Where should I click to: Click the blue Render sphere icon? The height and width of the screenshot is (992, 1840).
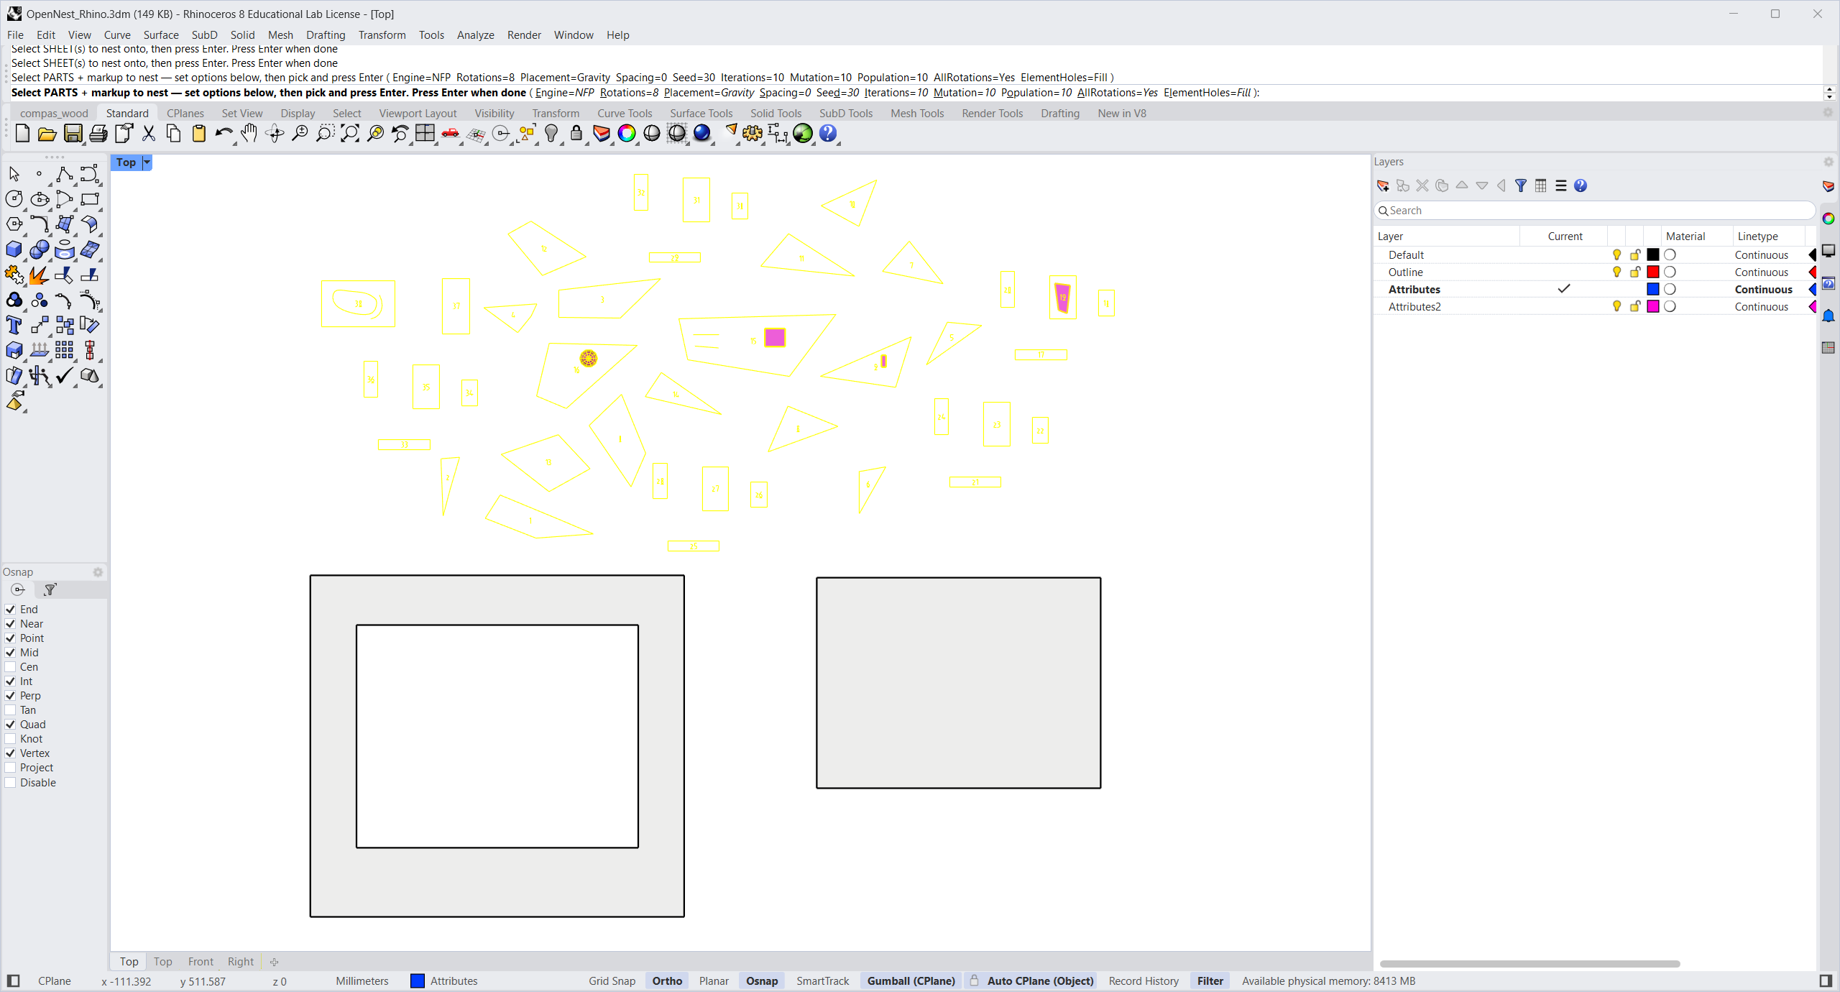[x=702, y=134]
